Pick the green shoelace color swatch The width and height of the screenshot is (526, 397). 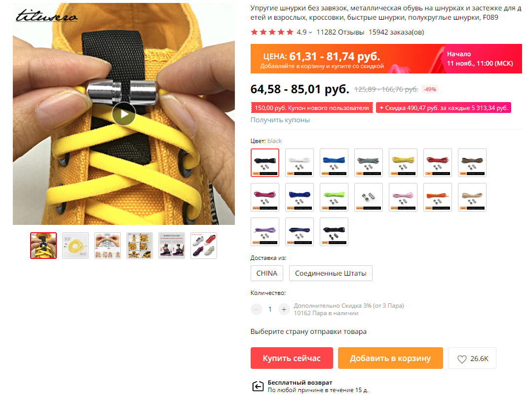pyautogui.click(x=334, y=197)
